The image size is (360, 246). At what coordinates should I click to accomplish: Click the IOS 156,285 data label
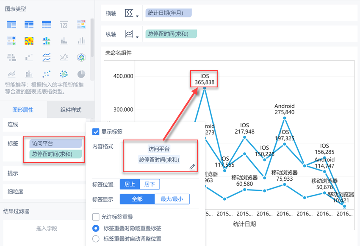click(324, 149)
